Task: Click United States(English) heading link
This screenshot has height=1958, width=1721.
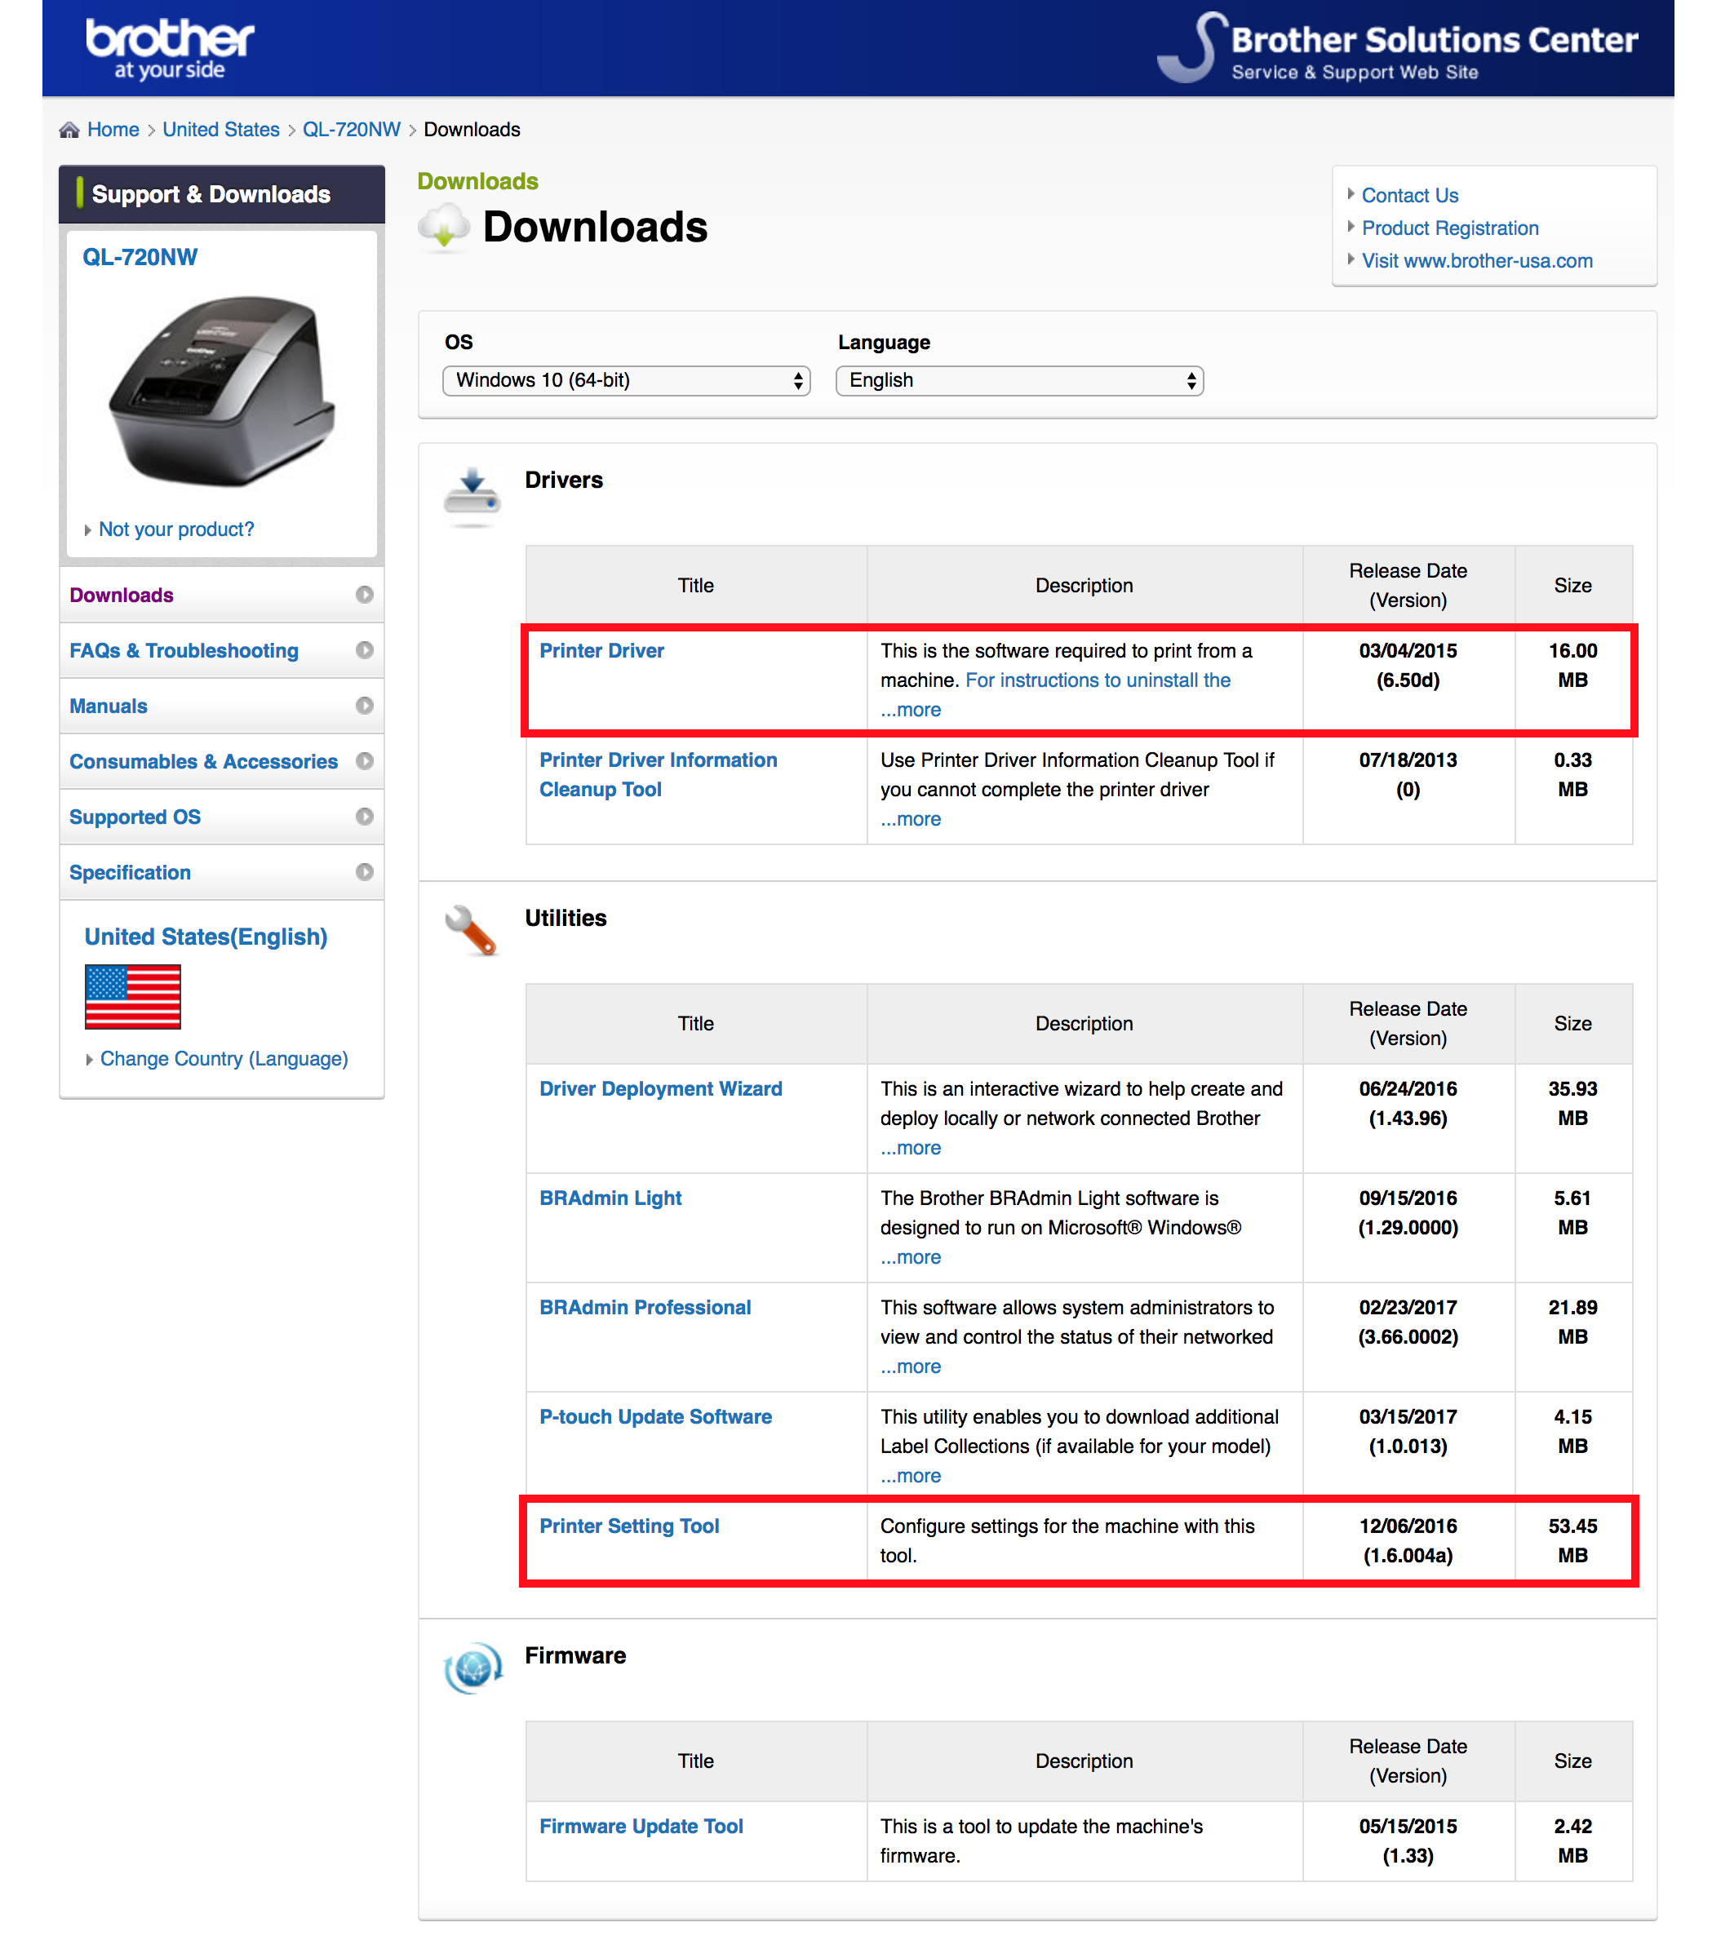Action: click(206, 936)
